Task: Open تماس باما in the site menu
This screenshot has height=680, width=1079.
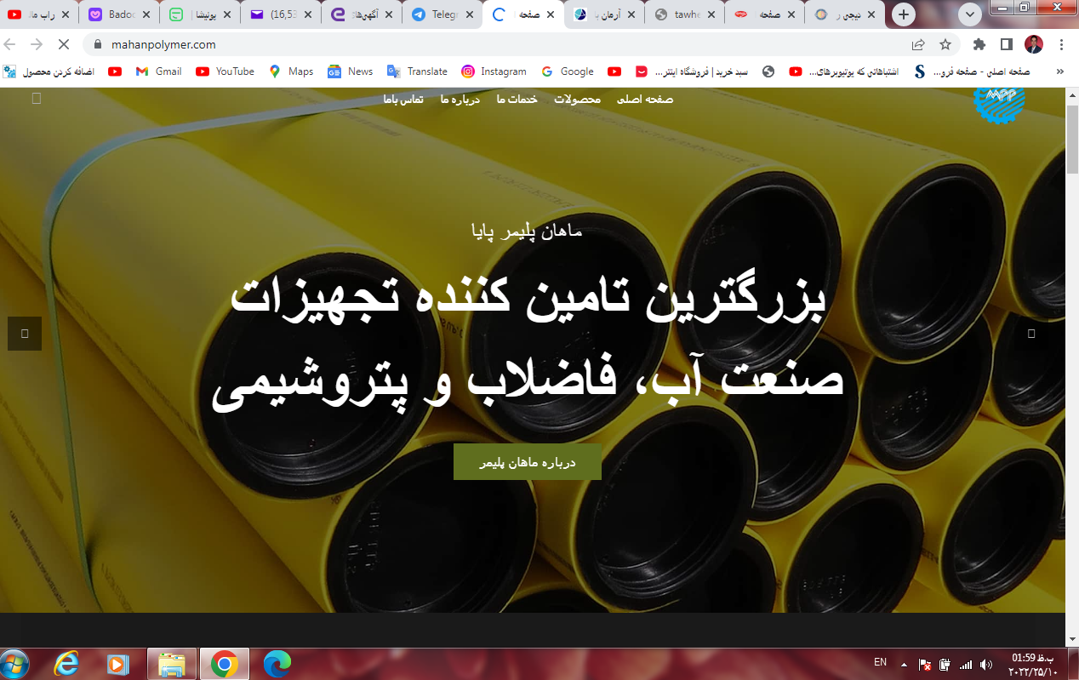Action: [403, 100]
